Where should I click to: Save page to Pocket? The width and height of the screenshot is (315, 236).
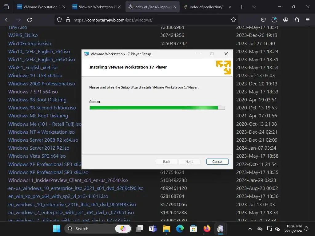click(263, 20)
